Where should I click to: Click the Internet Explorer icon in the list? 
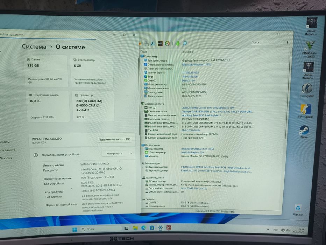(x=146, y=72)
